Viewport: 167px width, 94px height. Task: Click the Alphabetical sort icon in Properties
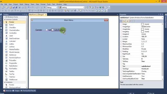click(x=124, y=21)
